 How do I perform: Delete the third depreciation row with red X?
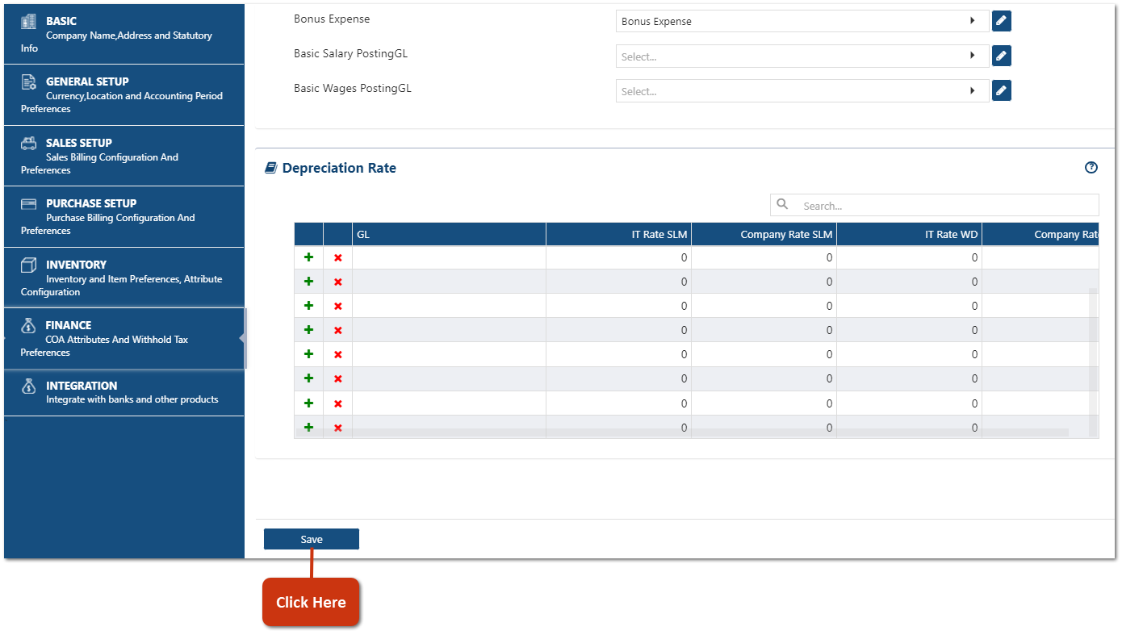click(x=338, y=306)
